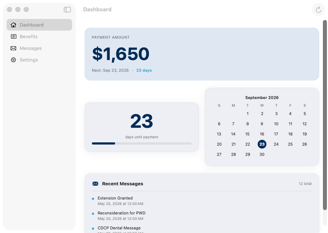
Task: Click the vertical scrollbar
Action: tap(325, 115)
